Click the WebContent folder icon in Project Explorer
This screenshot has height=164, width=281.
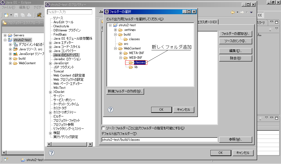pyautogui.click(x=16, y=63)
